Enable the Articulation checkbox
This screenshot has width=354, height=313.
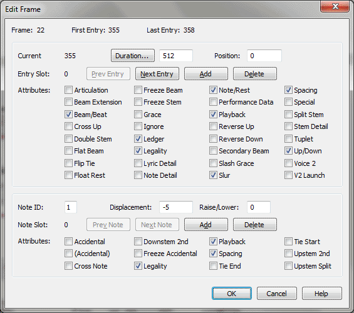(68, 90)
